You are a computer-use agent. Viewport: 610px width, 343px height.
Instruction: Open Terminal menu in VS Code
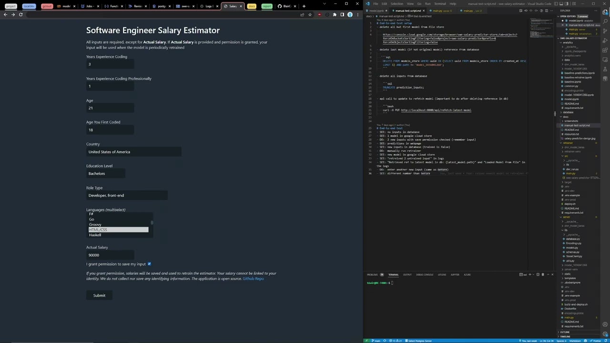pos(439,4)
